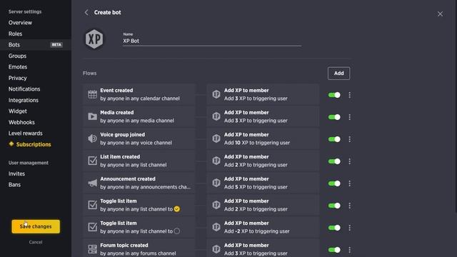
Task: Click the XP bot avatar image
Action: click(94, 39)
